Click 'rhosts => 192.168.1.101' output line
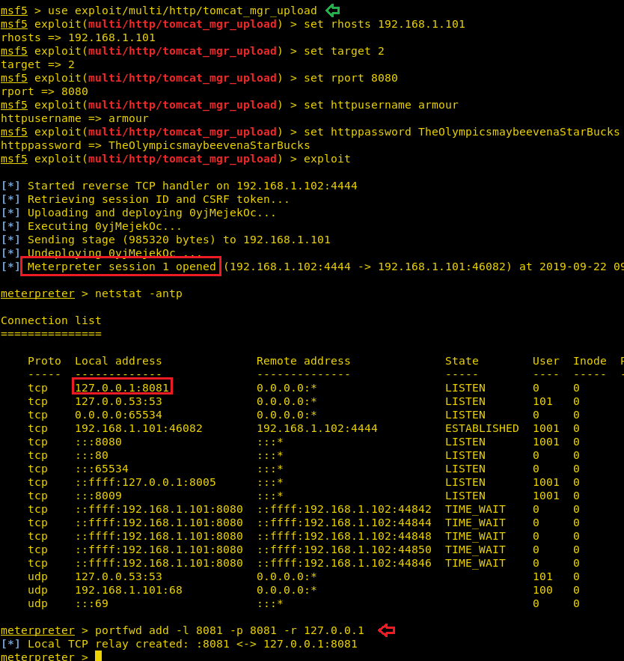The width and height of the screenshot is (624, 661). tap(78, 38)
